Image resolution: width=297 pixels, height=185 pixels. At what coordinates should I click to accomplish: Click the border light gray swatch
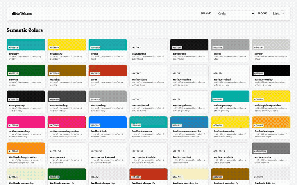pyautogui.click(x=271, y=44)
